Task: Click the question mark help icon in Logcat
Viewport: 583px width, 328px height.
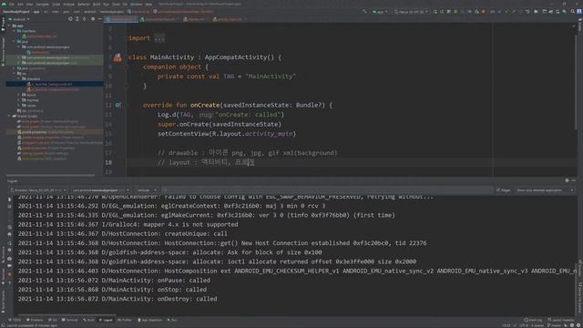Action: [x=10, y=282]
